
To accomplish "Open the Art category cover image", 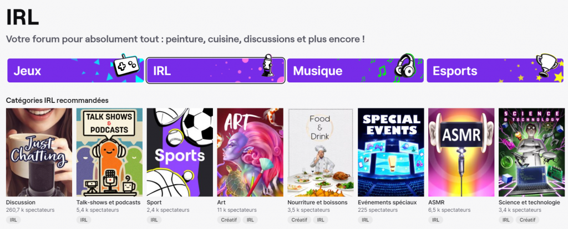I will (250, 152).
